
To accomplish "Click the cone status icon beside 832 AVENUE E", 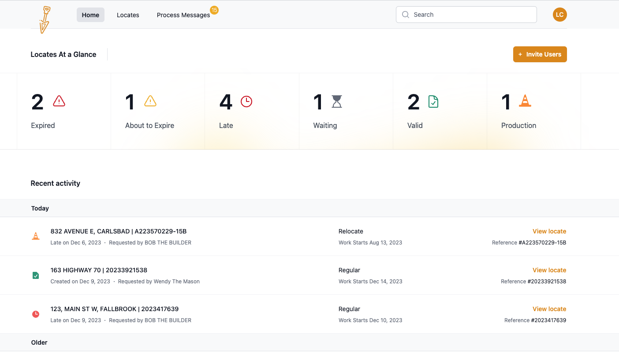I will 36,236.
